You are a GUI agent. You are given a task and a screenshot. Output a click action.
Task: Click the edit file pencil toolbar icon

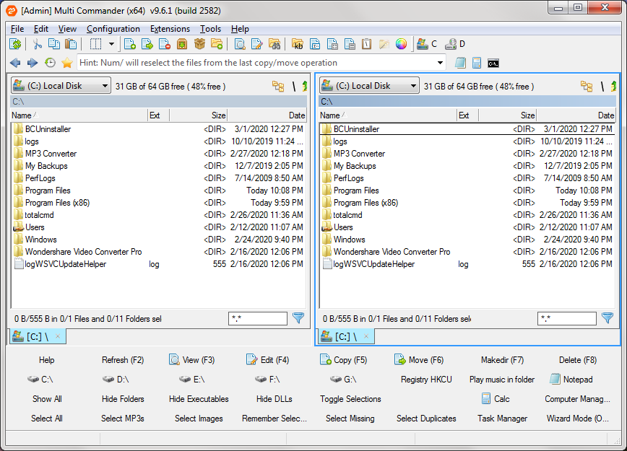tap(256, 44)
